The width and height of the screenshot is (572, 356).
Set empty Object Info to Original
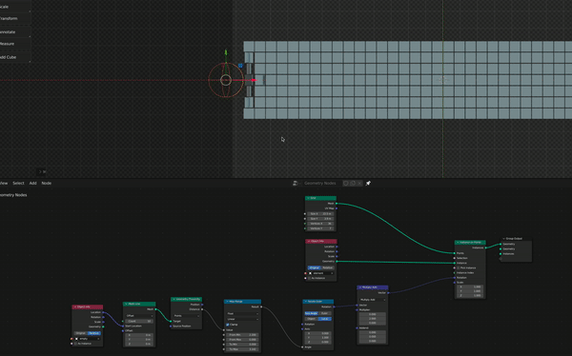pyautogui.click(x=81, y=333)
